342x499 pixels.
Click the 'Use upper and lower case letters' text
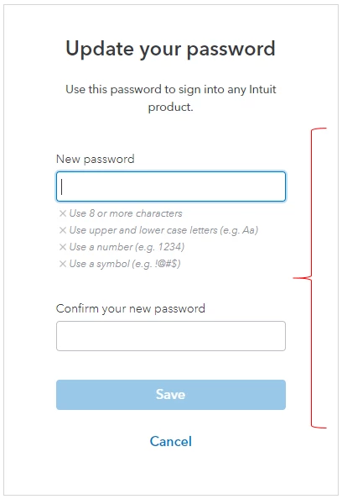pos(143,230)
